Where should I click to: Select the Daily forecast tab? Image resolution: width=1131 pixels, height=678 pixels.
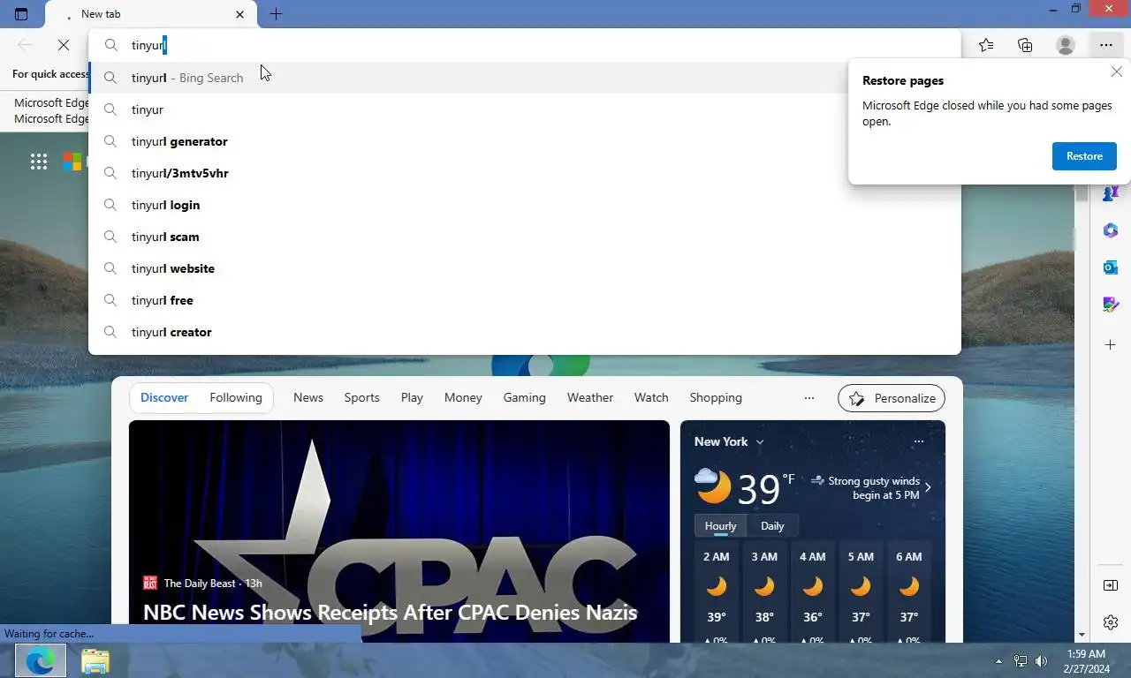pos(772,525)
